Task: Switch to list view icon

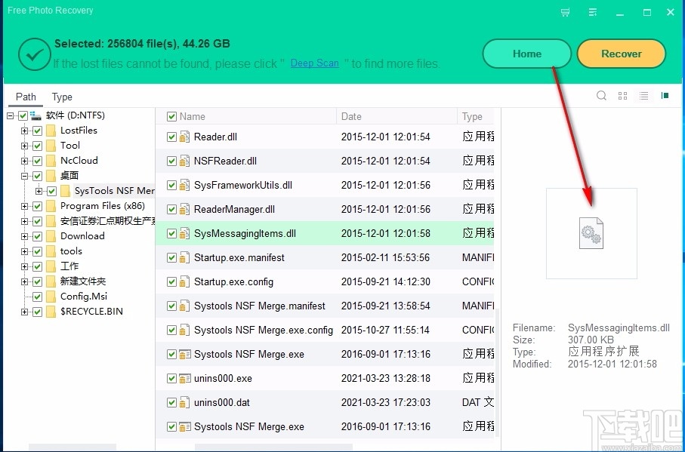Action: pos(643,96)
